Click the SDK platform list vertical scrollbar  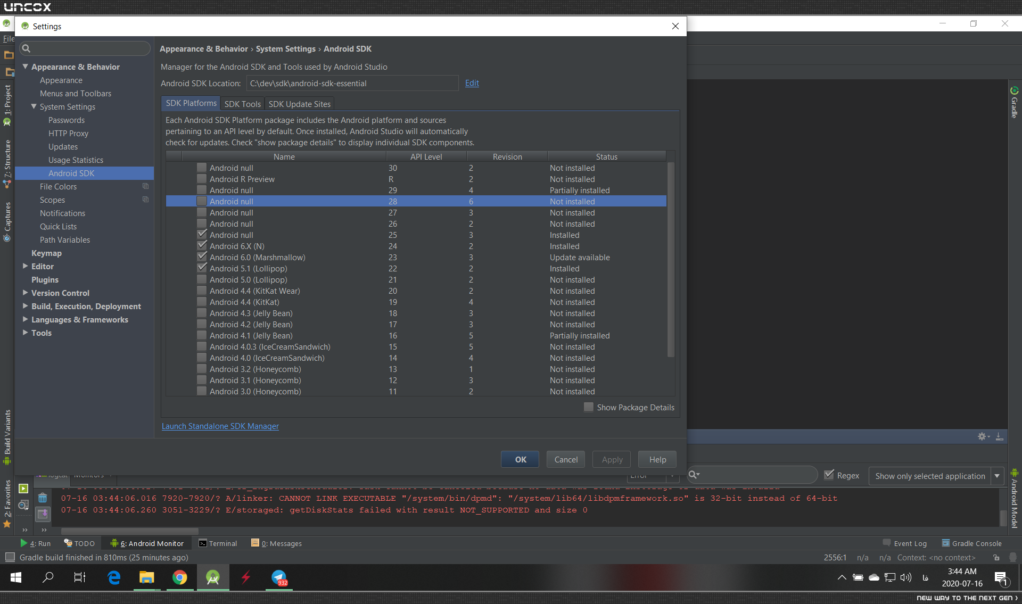coord(671,259)
